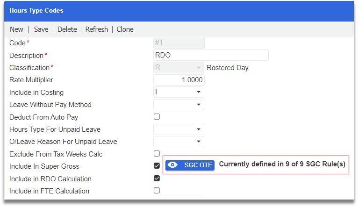The height and width of the screenshot is (207, 358).
Task: Click the Rate Multiplier field showing 1.0000
Action: tap(179, 80)
